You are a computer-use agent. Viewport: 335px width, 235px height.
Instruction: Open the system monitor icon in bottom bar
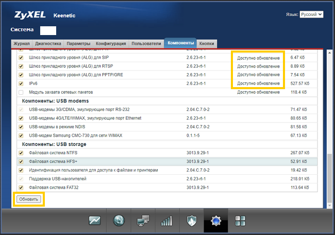pyautogui.click(x=95, y=221)
